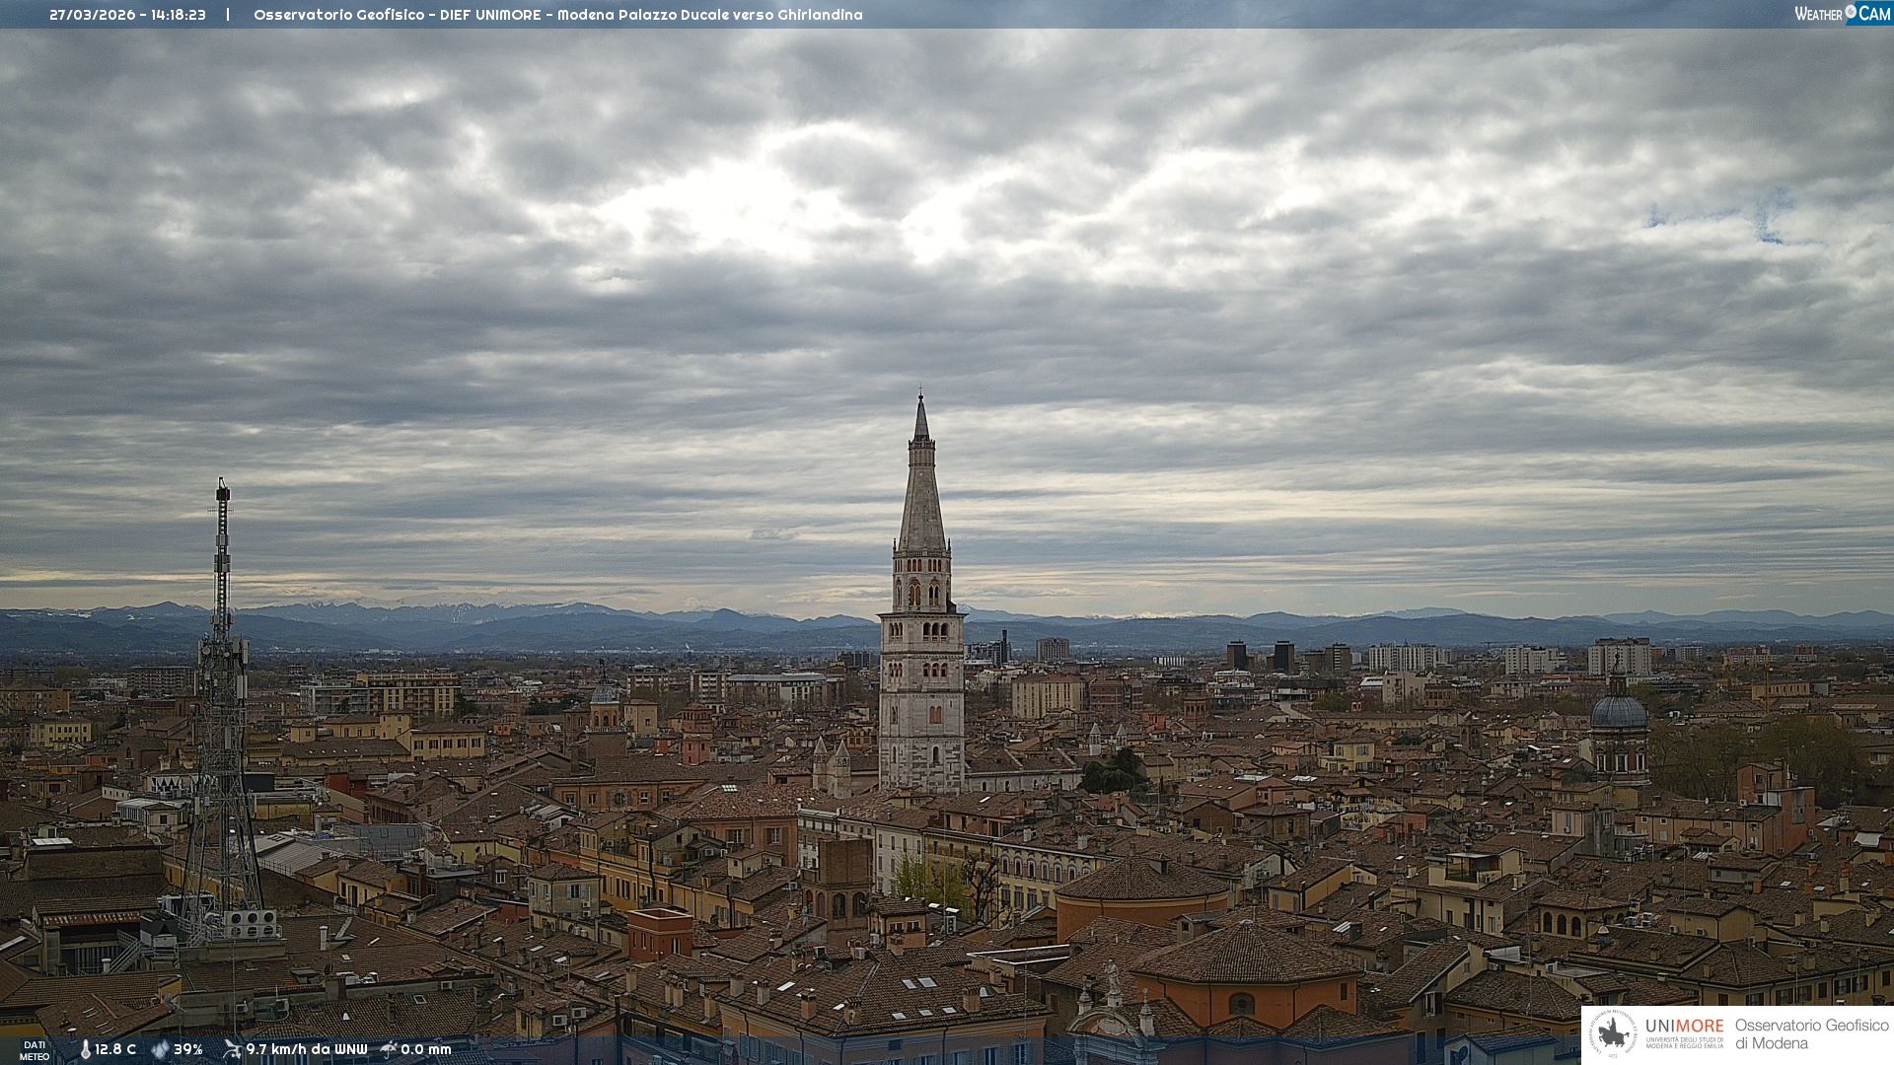Click the UNIMORE university seal emblem

[1613, 1034]
